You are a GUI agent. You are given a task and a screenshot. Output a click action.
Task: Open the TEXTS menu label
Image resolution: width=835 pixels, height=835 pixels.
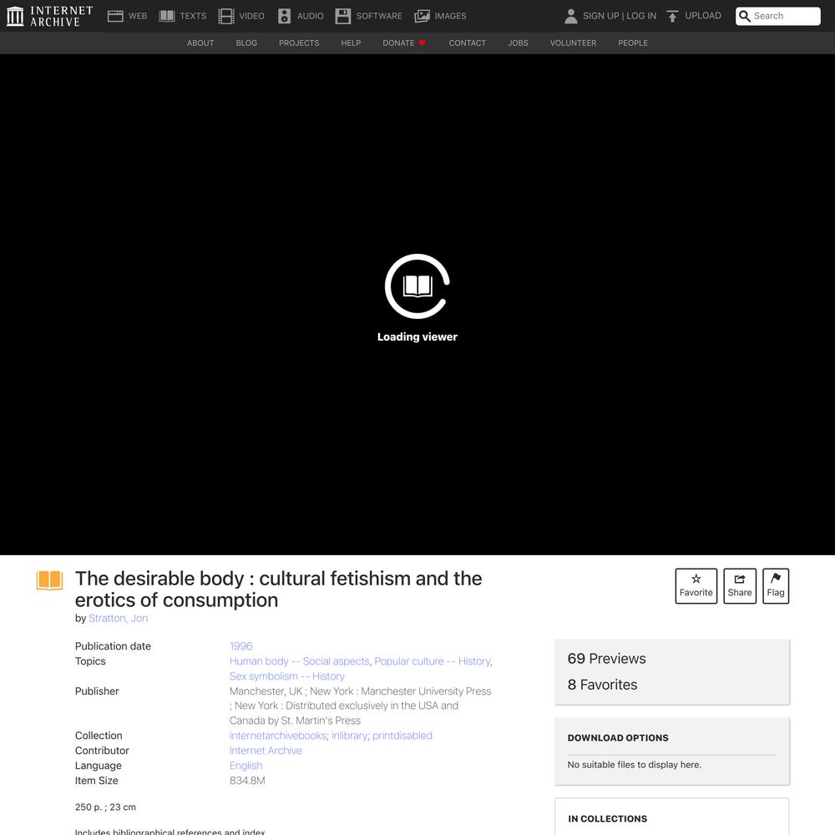coord(193,16)
